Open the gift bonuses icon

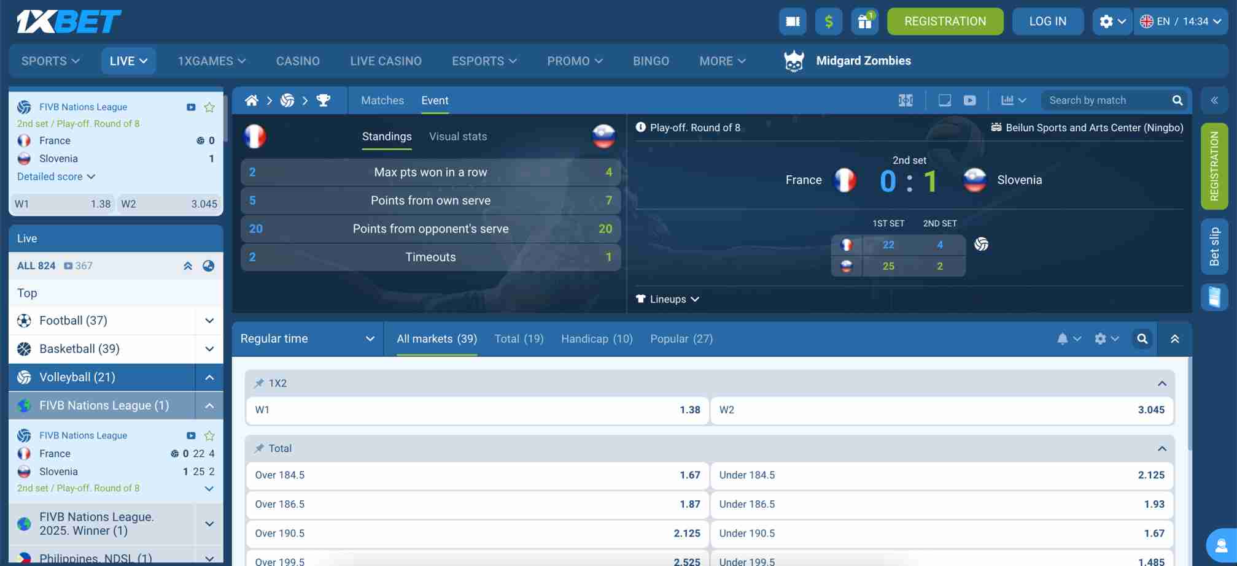[865, 21]
